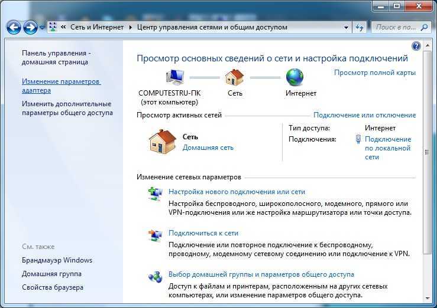Image resolution: width=437 pixels, height=308 pixels.
Task: Click the magnifier search icon
Action: pos(424,27)
